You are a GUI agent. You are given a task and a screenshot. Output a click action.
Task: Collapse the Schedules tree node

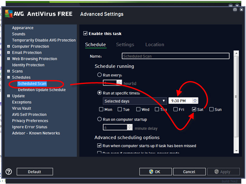pos(8,77)
